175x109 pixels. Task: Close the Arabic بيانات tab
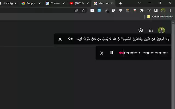pos(16,4)
